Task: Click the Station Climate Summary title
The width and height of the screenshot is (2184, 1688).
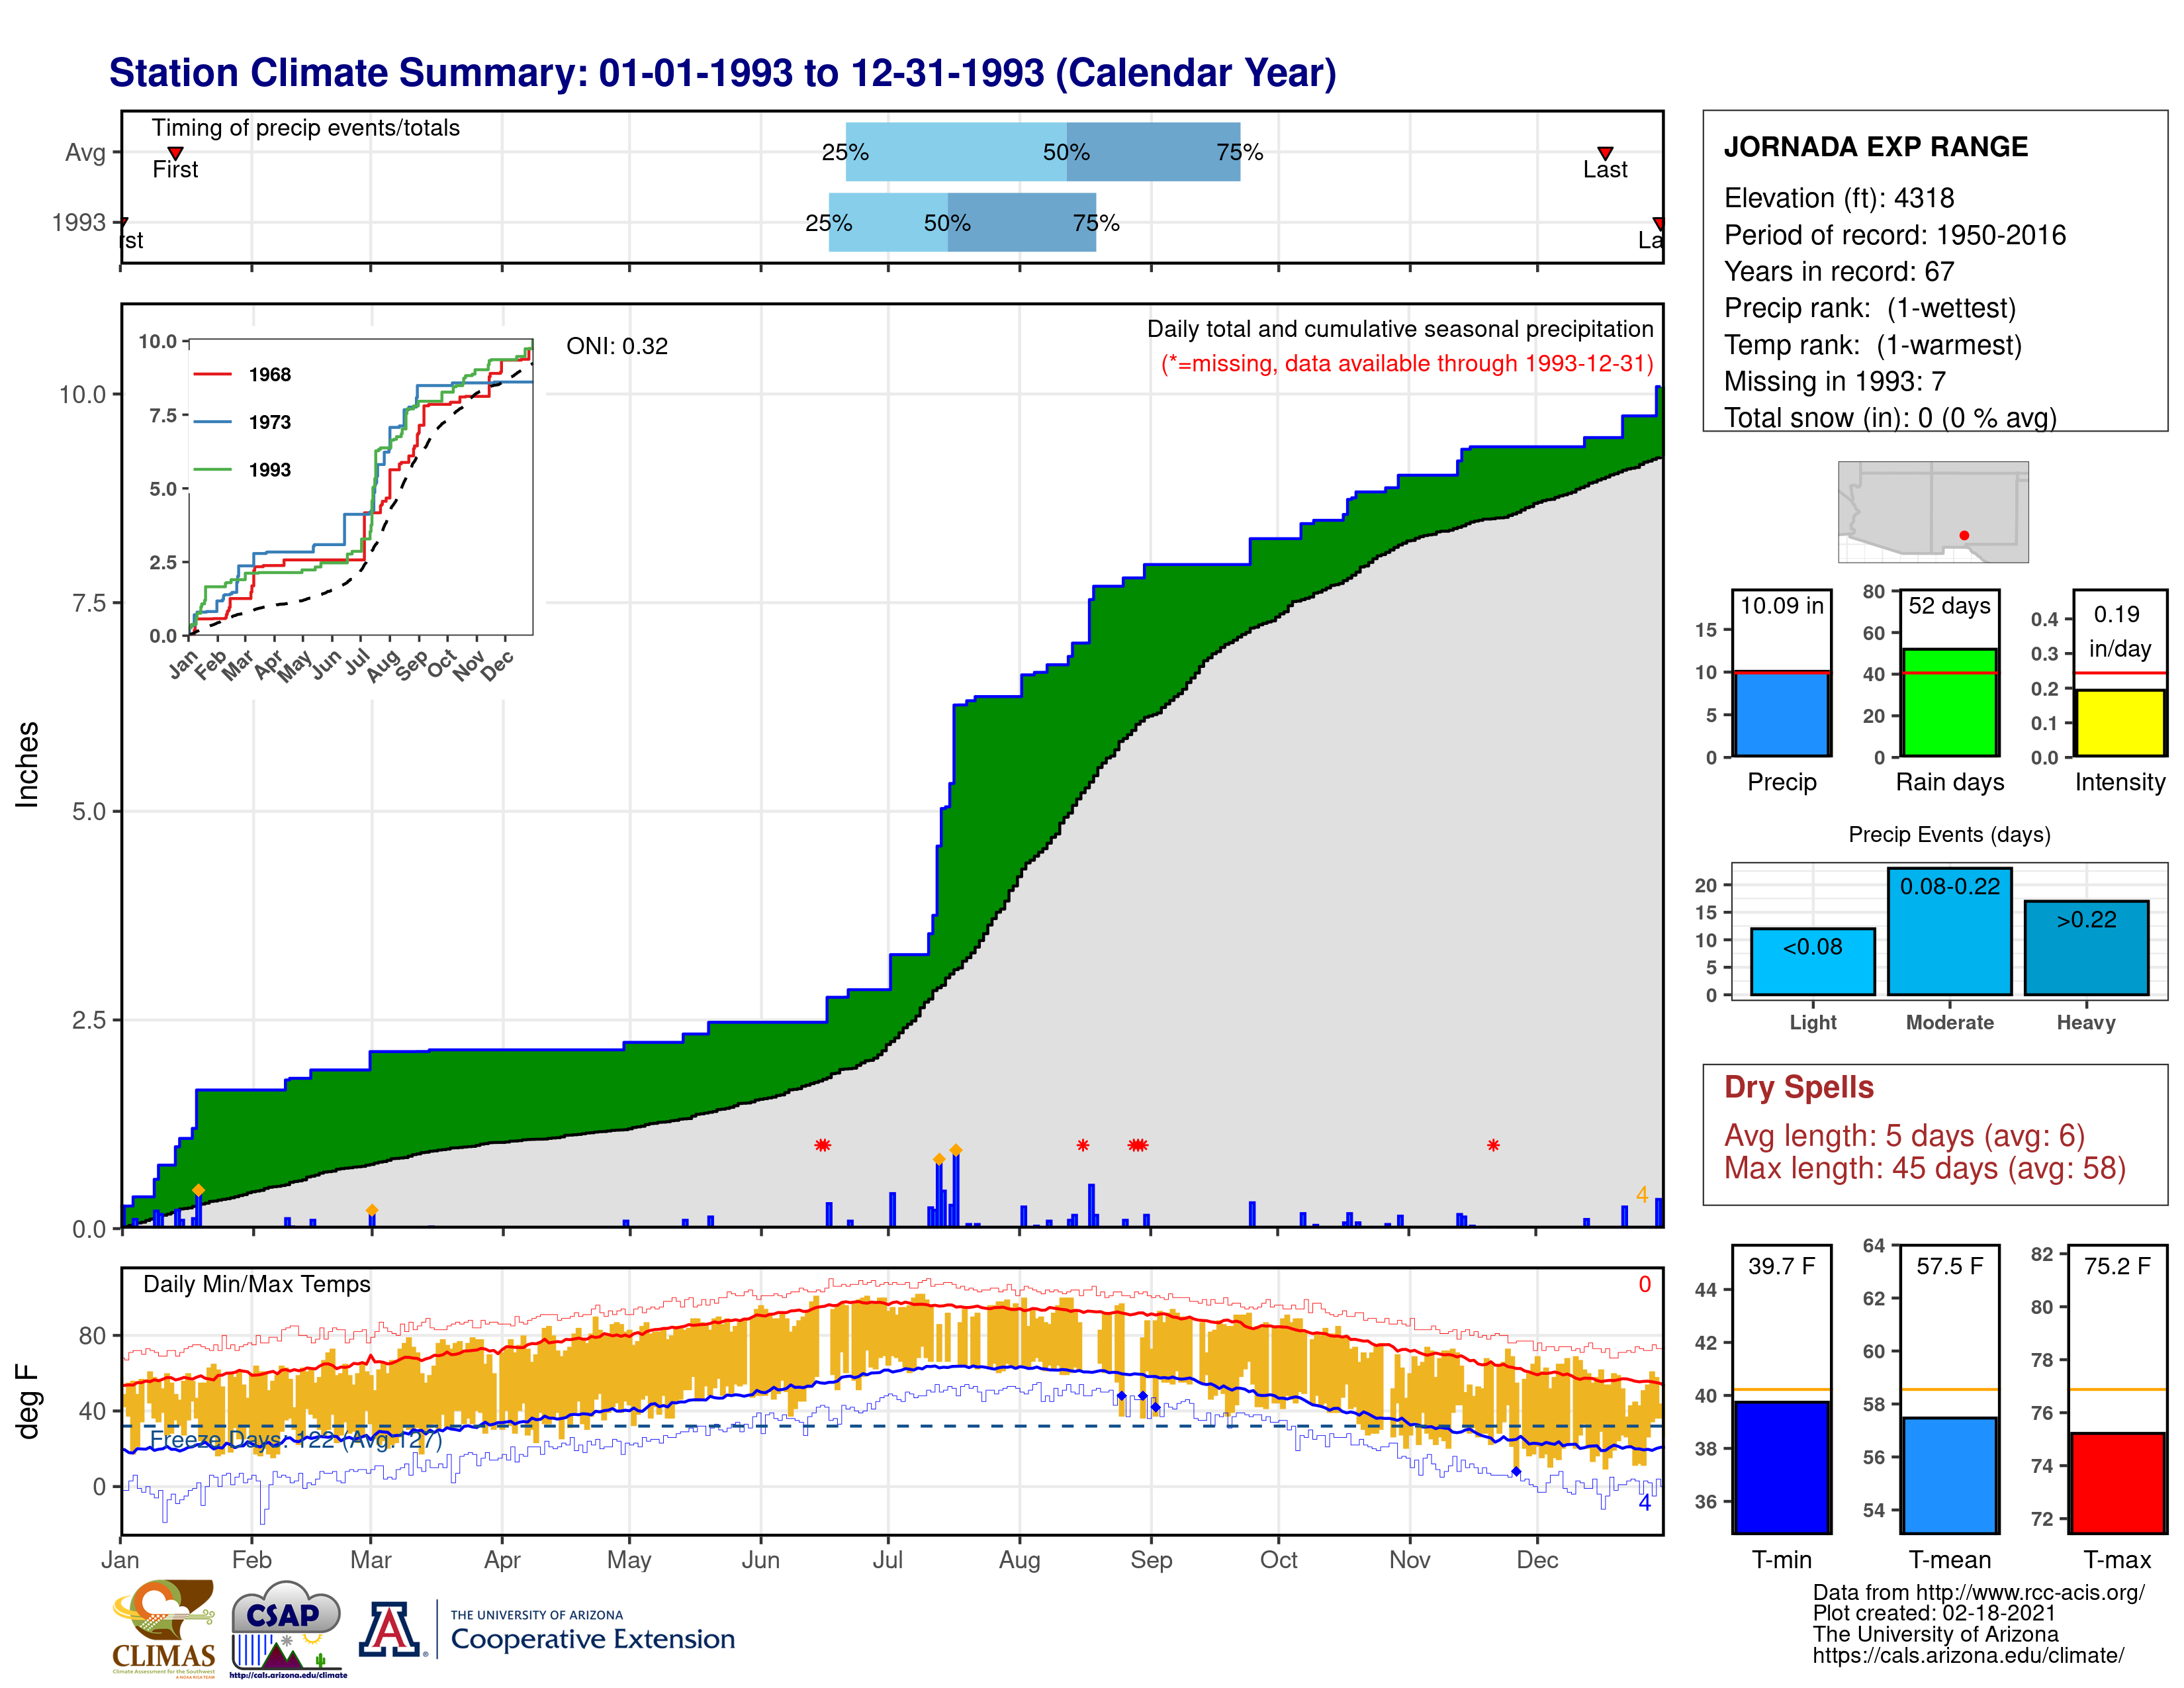Action: (x=722, y=73)
